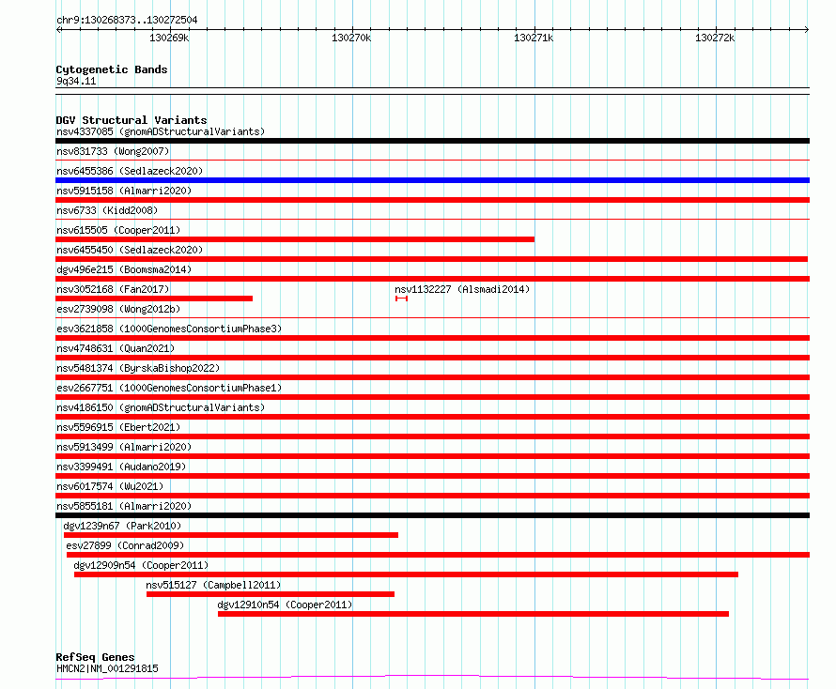
Task: Open the nsv615505 (Cooper2011) variant label
Action: coord(118,230)
